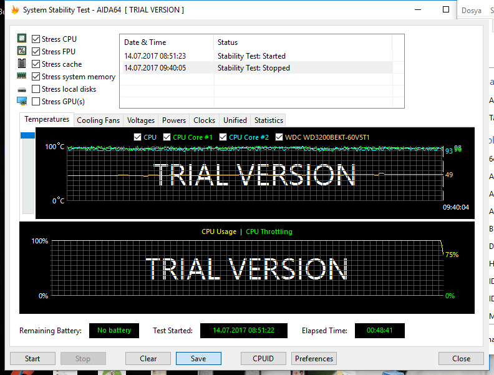Click the Elapsed Time value 00:48:41
Screen dimensions: 494x375
[380, 331]
